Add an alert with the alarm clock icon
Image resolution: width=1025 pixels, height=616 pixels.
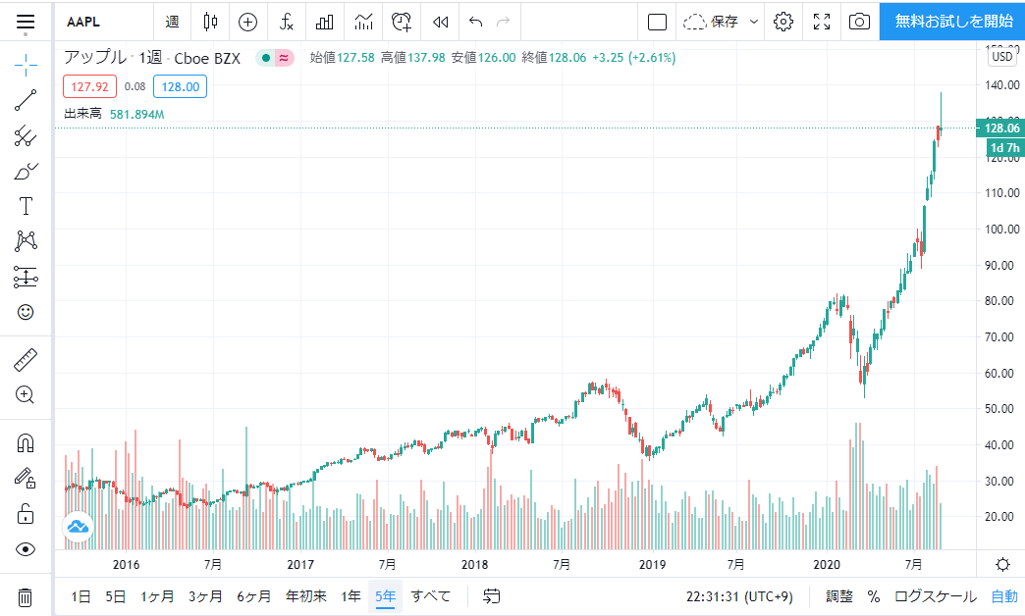pos(402,22)
